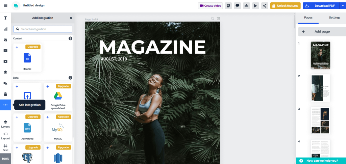The image size is (346, 164).
Task: Open the How can we help you chat
Action: [x=321, y=161]
